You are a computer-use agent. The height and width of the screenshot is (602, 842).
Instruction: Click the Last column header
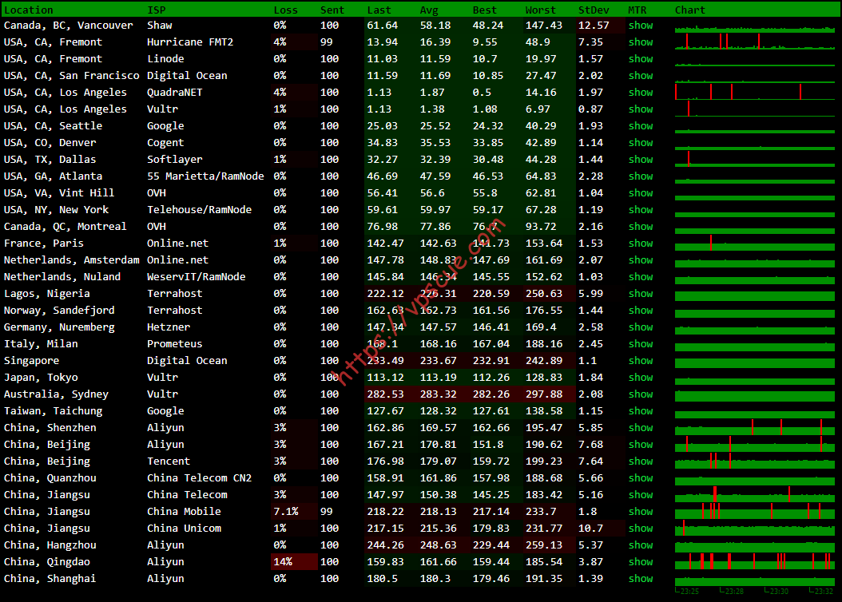(x=379, y=10)
